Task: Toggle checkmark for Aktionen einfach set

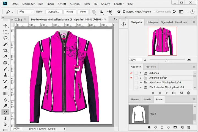Action: [x=131, y=78]
